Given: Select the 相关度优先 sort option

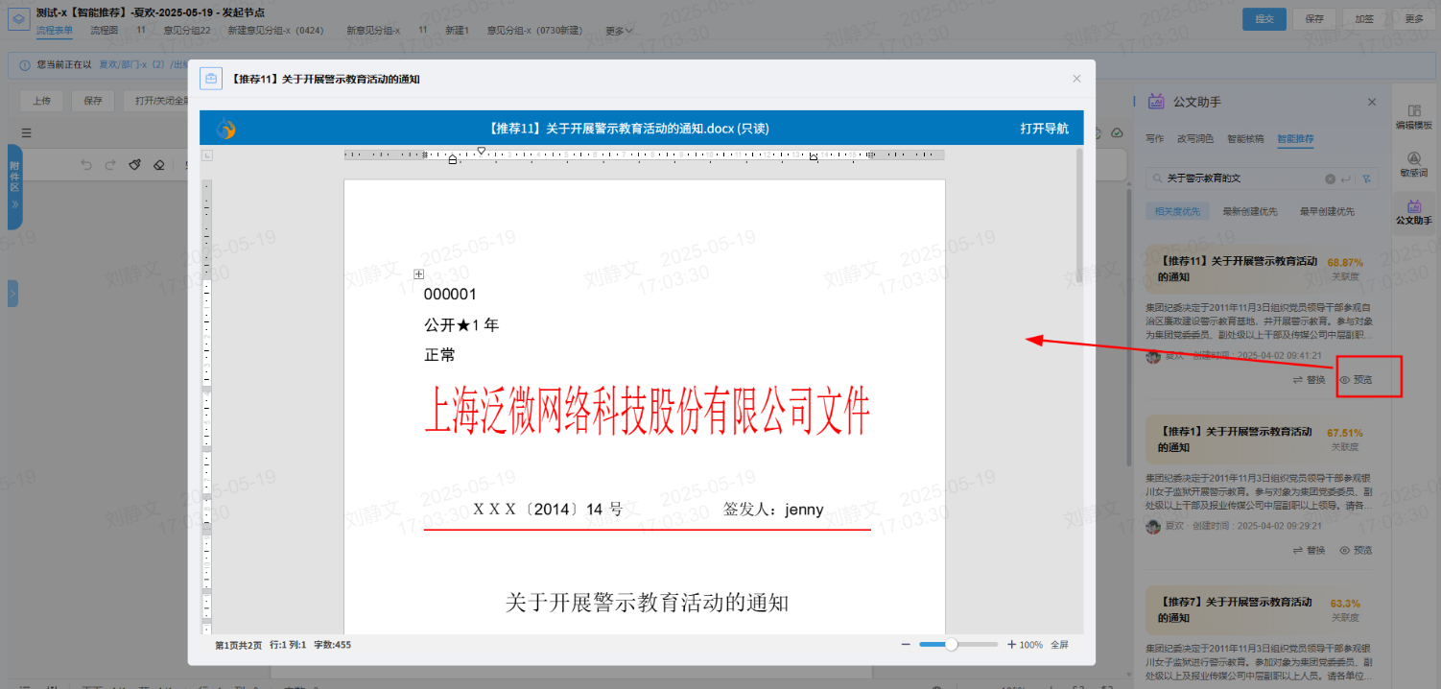Looking at the screenshot, I should coord(1176,211).
